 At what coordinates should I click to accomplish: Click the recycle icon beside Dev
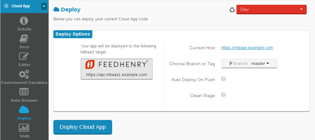232,10
